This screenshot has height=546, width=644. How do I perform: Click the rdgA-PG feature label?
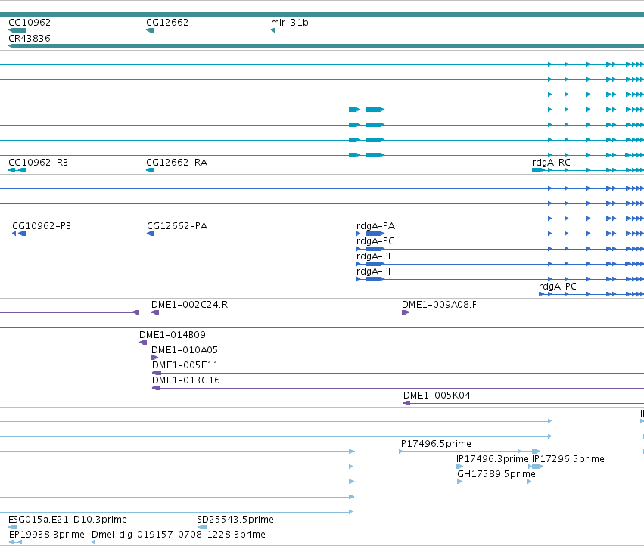[x=375, y=241]
